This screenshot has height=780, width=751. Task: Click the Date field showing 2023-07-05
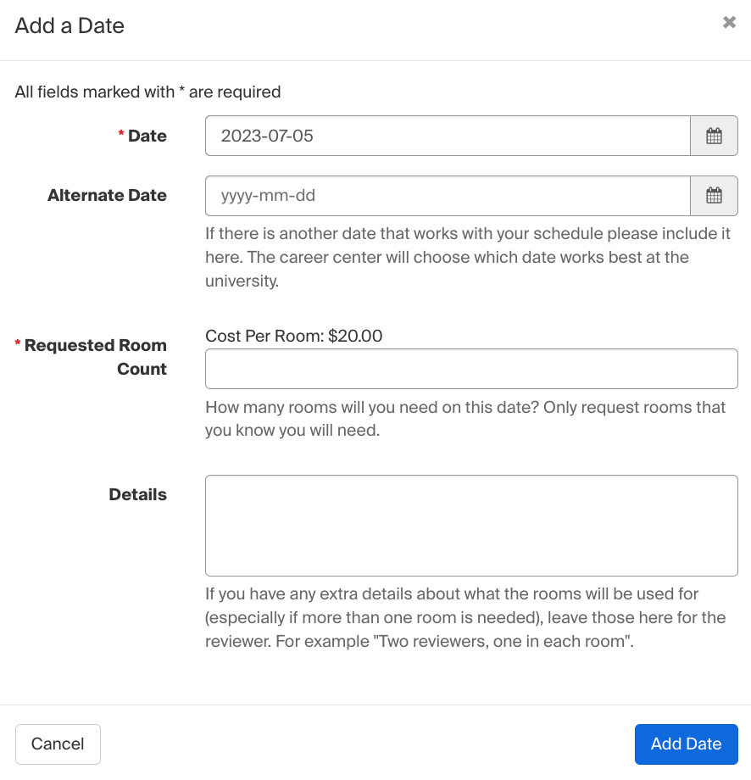448,136
